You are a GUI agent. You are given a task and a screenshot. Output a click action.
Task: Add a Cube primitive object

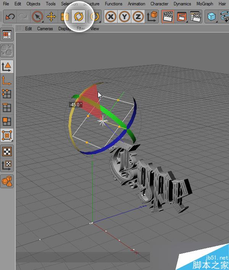pos(211,17)
